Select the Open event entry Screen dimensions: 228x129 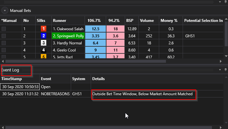[x=46, y=87]
